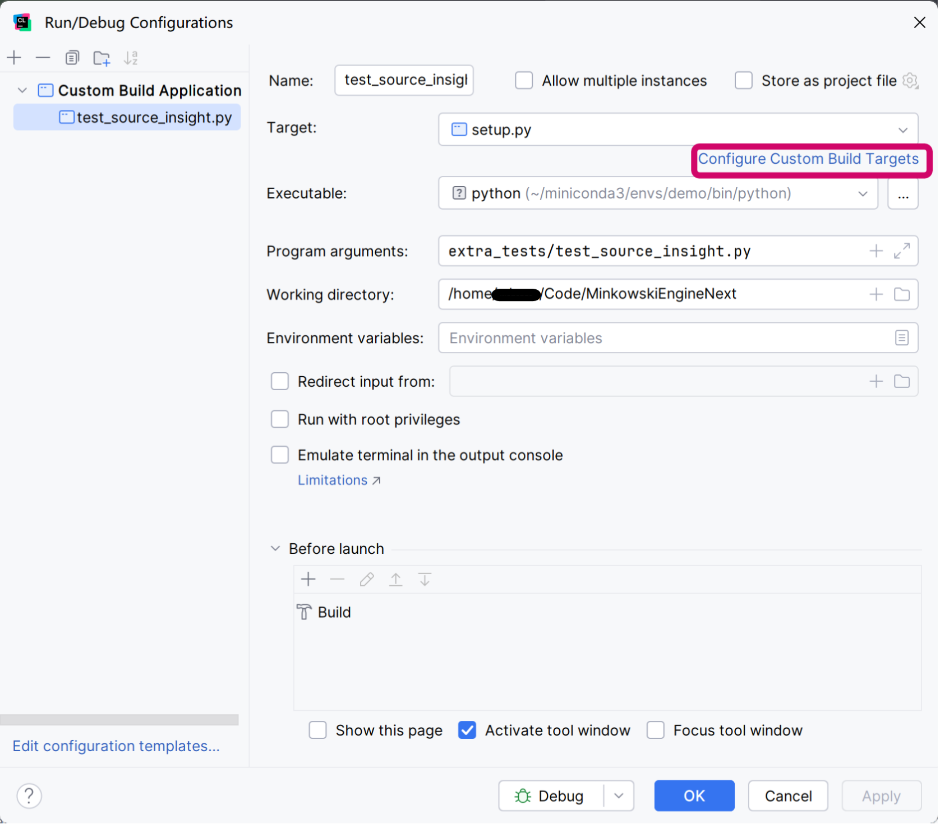
Task: Expand the Program arguments field editor
Action: [x=901, y=251]
